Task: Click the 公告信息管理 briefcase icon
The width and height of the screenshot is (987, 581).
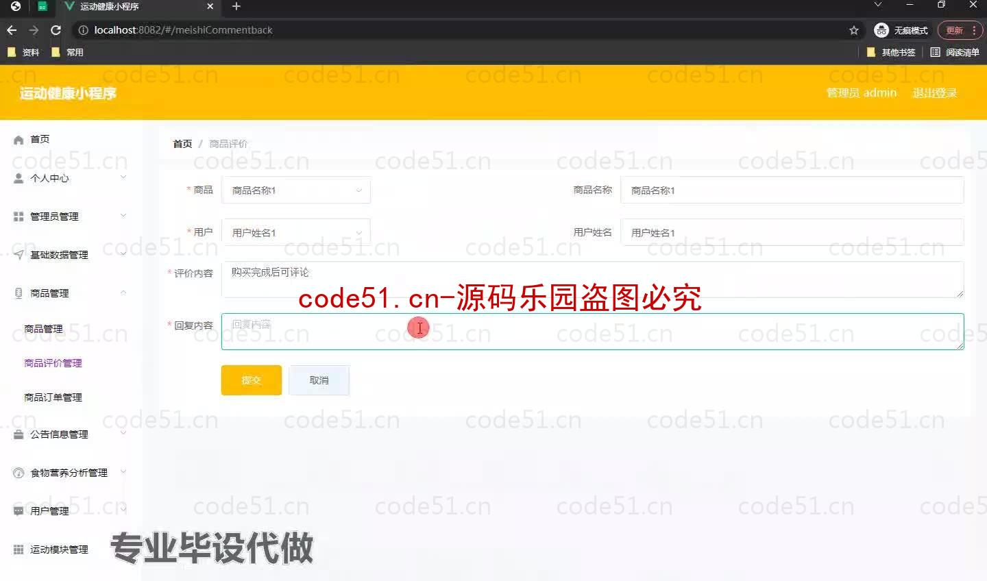Action: [x=19, y=434]
